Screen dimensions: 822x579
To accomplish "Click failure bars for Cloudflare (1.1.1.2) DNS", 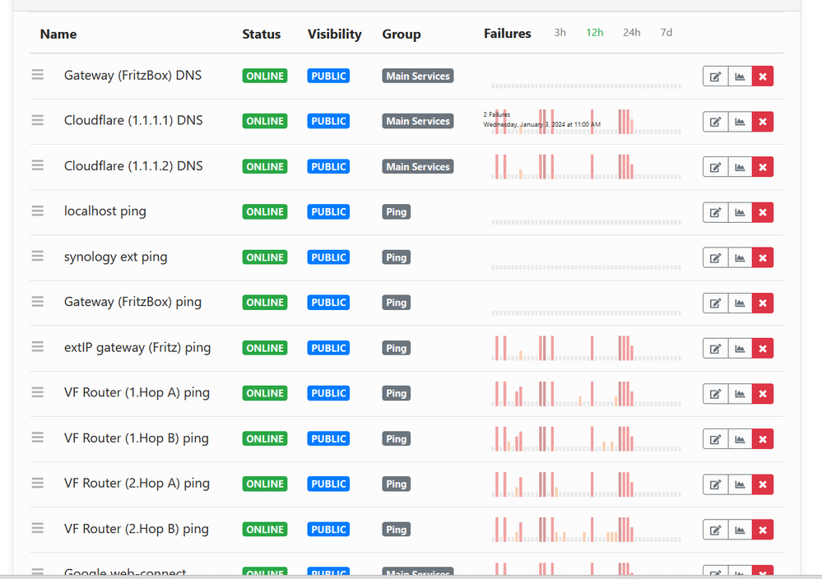I will pos(586,167).
